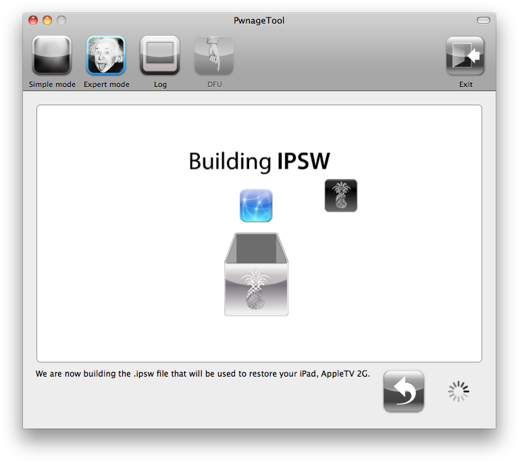Click the red close window button

click(33, 20)
